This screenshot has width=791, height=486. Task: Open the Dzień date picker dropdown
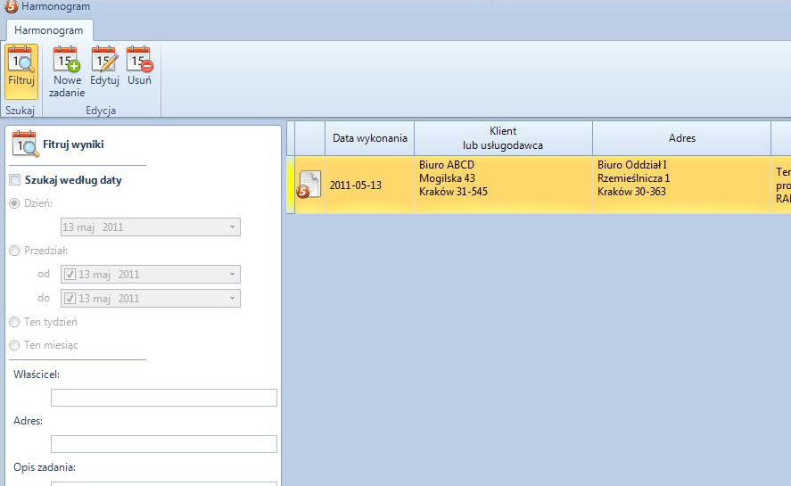point(232,227)
